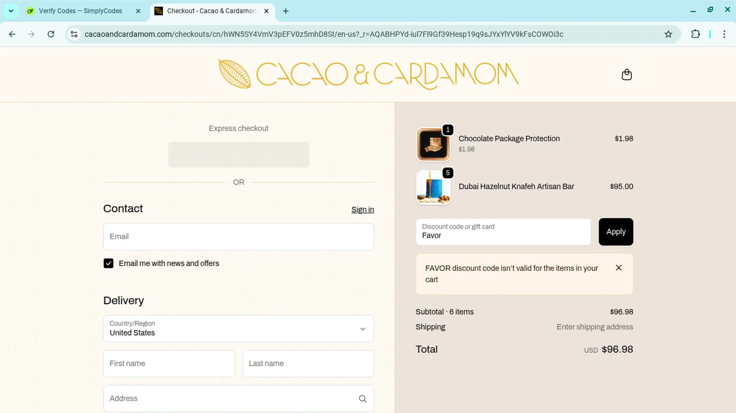
Task: Focus the Last name field
Action: 308,364
